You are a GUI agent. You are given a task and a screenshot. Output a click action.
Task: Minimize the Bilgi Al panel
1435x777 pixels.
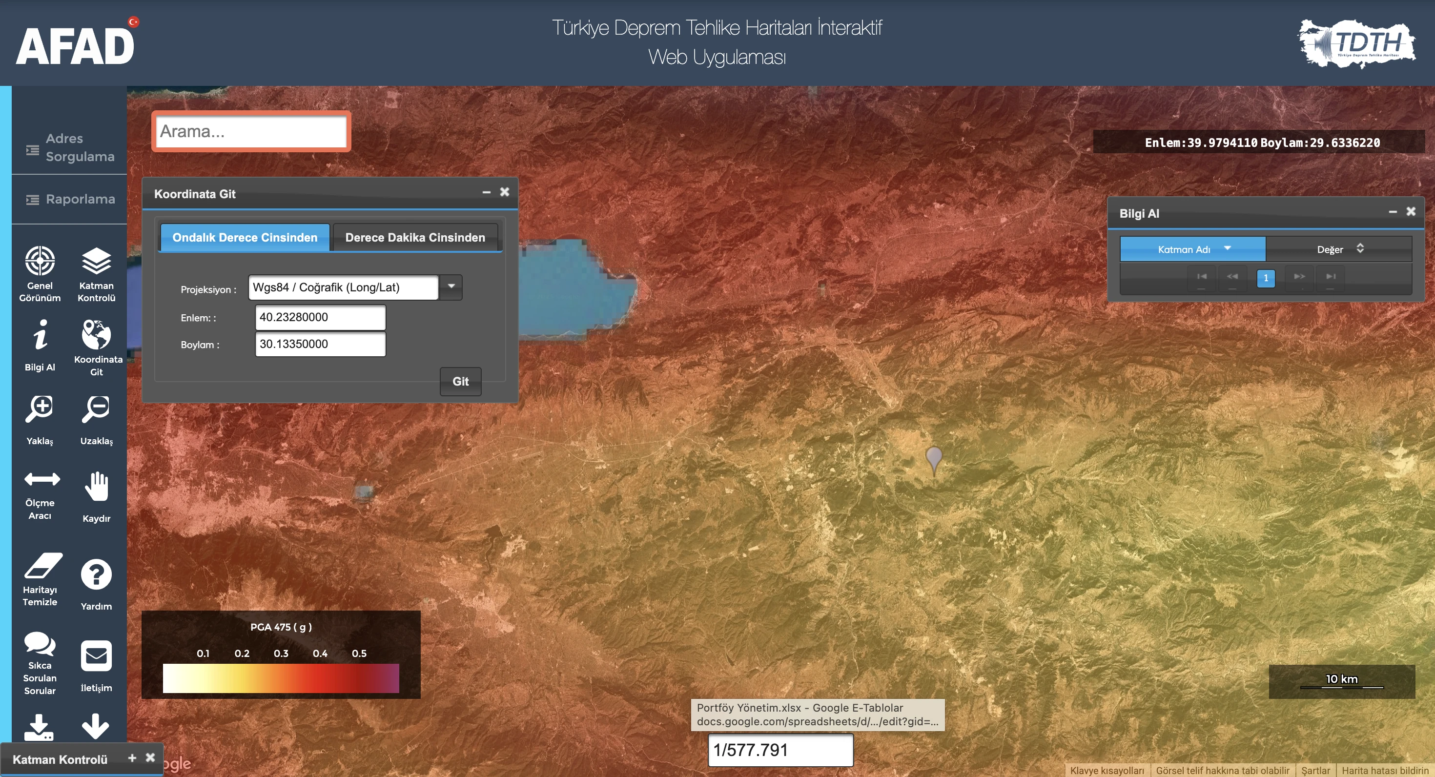pos(1393,212)
